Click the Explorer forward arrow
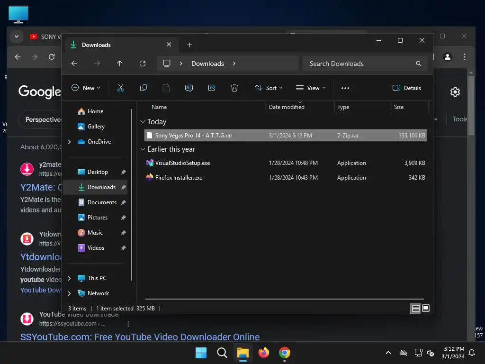This screenshot has width=485, height=364. [97, 64]
